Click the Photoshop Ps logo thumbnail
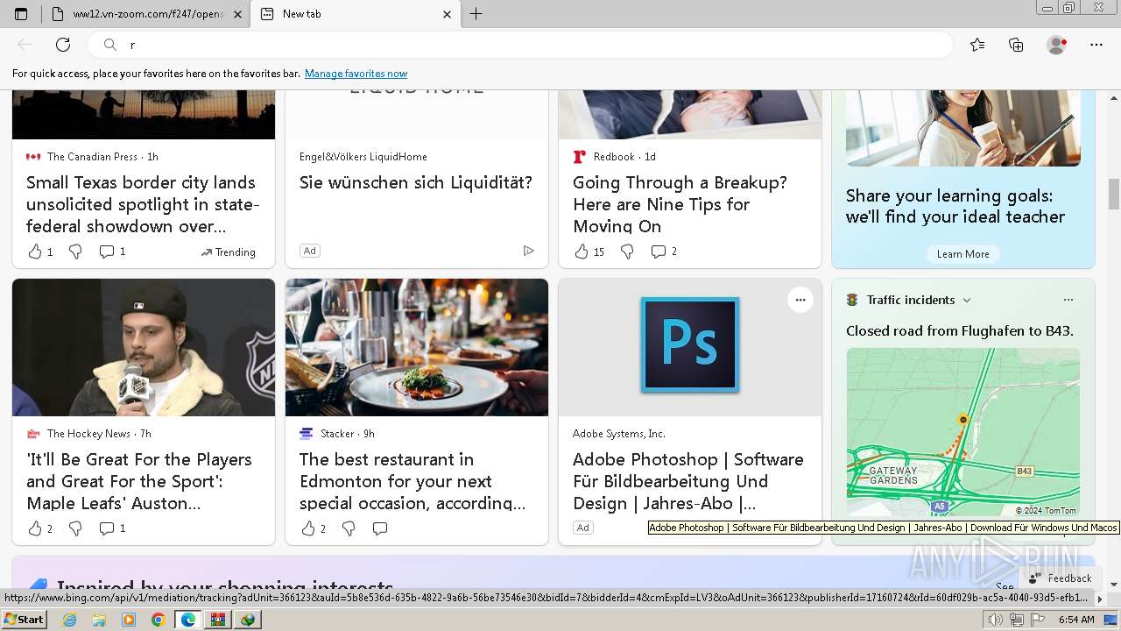This screenshot has width=1121, height=631. (x=690, y=344)
